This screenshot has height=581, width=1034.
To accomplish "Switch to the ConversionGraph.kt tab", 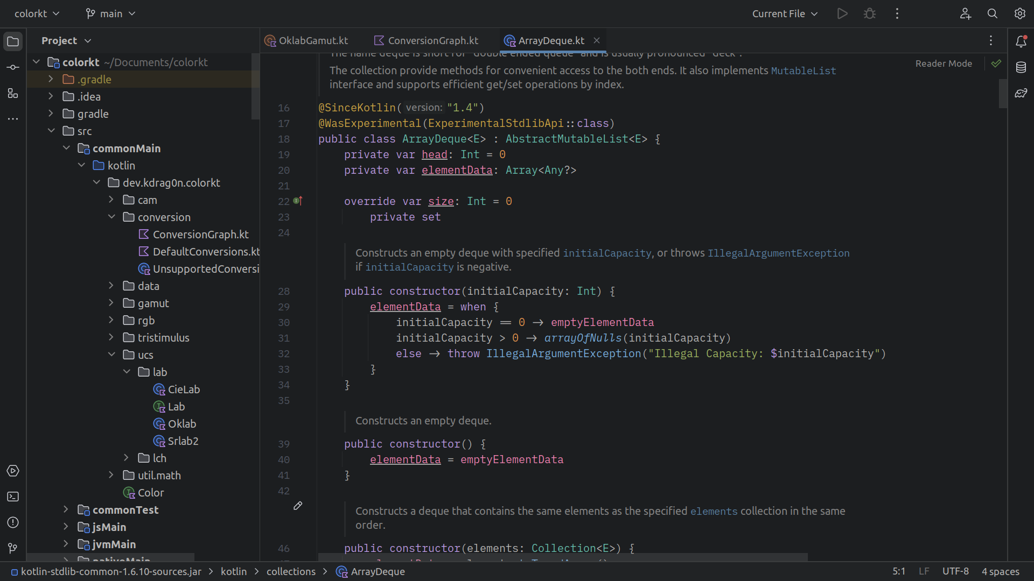I will pyautogui.click(x=432, y=40).
